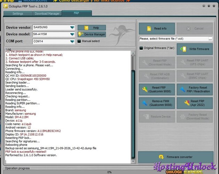The width and height of the screenshot is (219, 174).
Task: Click the gear icon on Factory Reset (Download Mode)
Action: (182, 117)
